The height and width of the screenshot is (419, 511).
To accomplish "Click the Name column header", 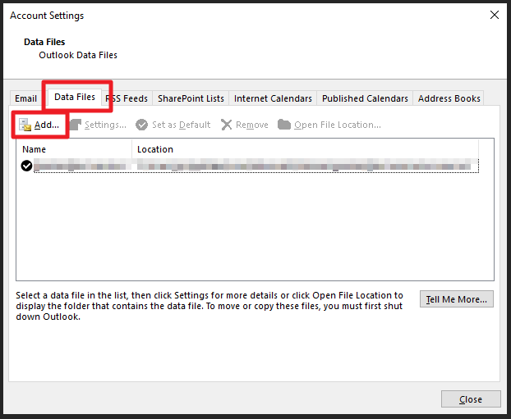I will (x=74, y=149).
